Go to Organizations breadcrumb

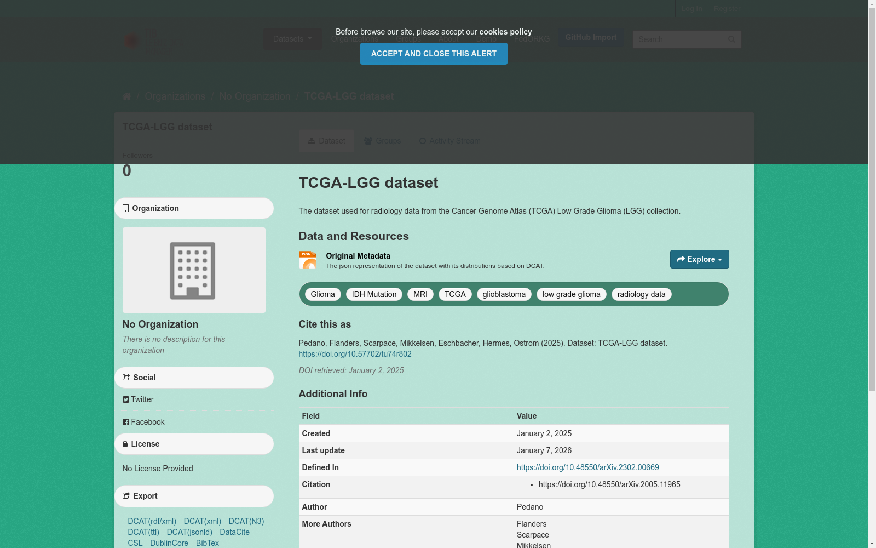(x=175, y=96)
